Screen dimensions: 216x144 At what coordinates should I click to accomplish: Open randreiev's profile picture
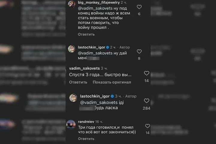coord(71,124)
